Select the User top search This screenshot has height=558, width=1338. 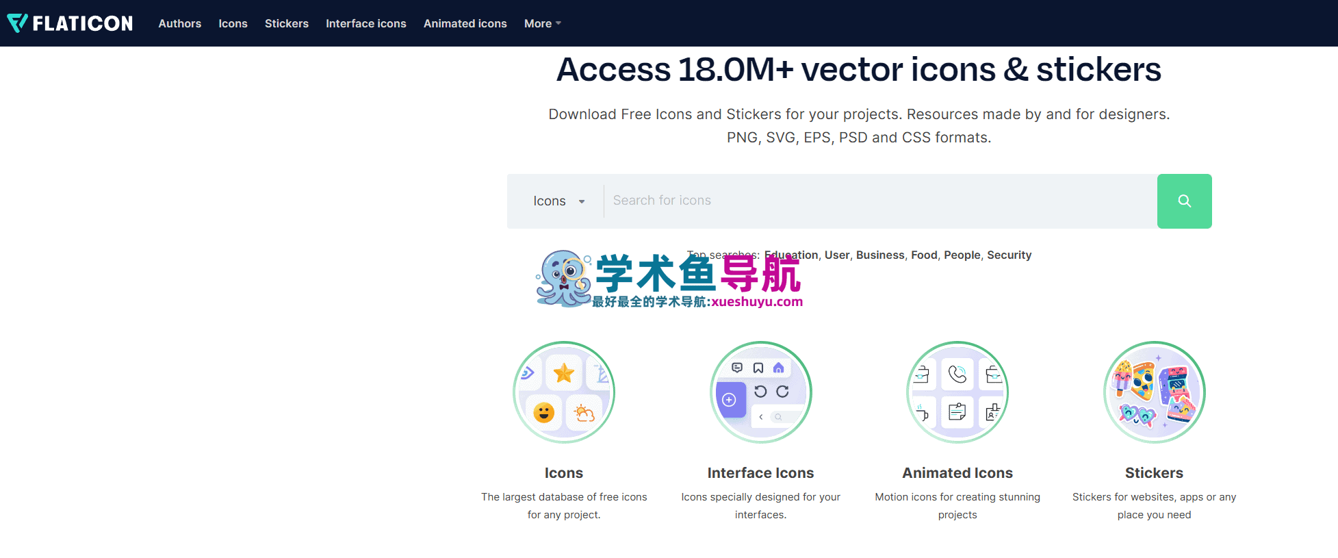pyautogui.click(x=837, y=255)
